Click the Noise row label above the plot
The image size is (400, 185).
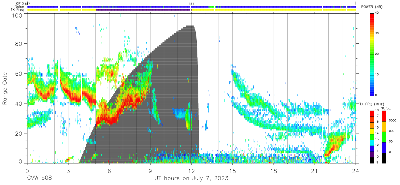(x=19, y=7)
